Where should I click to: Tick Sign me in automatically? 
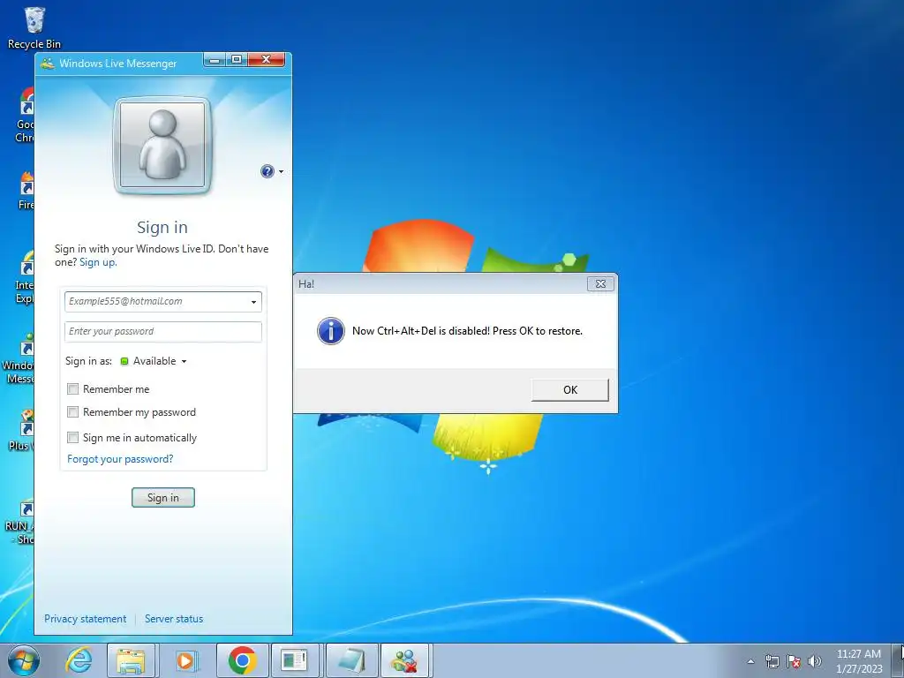[x=72, y=438]
